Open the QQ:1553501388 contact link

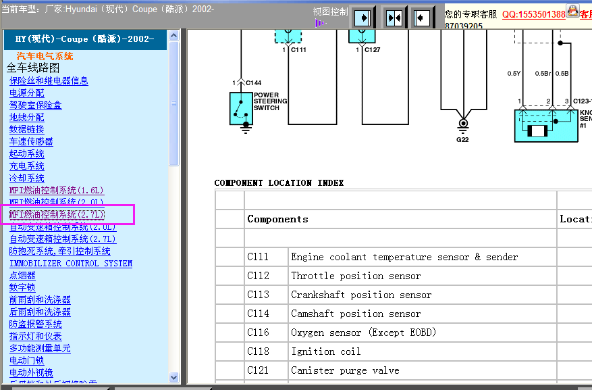[x=533, y=14]
